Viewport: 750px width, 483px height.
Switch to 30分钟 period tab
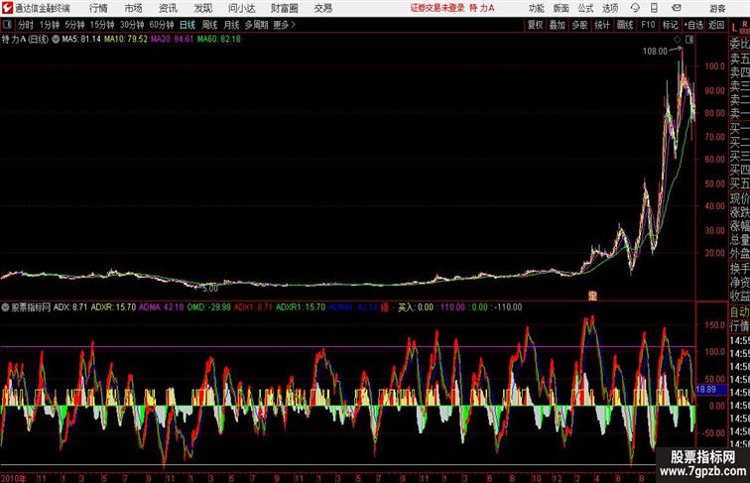tap(132, 25)
